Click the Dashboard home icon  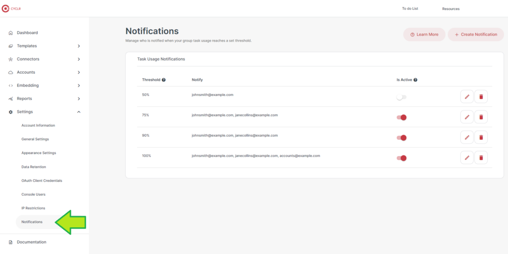click(11, 33)
